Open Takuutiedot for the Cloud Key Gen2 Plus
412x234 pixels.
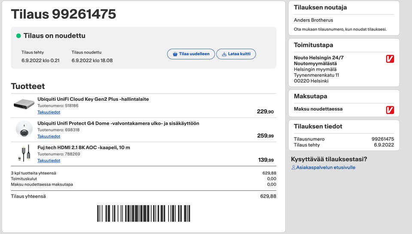coord(49,112)
